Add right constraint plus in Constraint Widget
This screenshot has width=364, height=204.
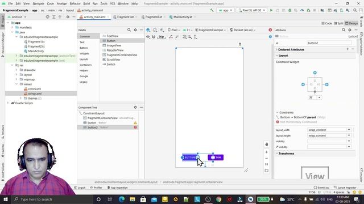[326, 84]
